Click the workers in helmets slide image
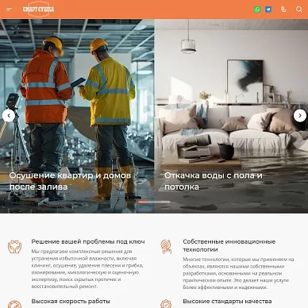 pyautogui.click(x=77, y=116)
